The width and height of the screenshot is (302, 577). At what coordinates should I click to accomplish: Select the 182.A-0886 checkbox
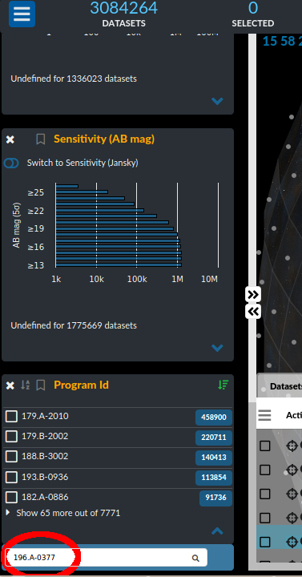11,498
